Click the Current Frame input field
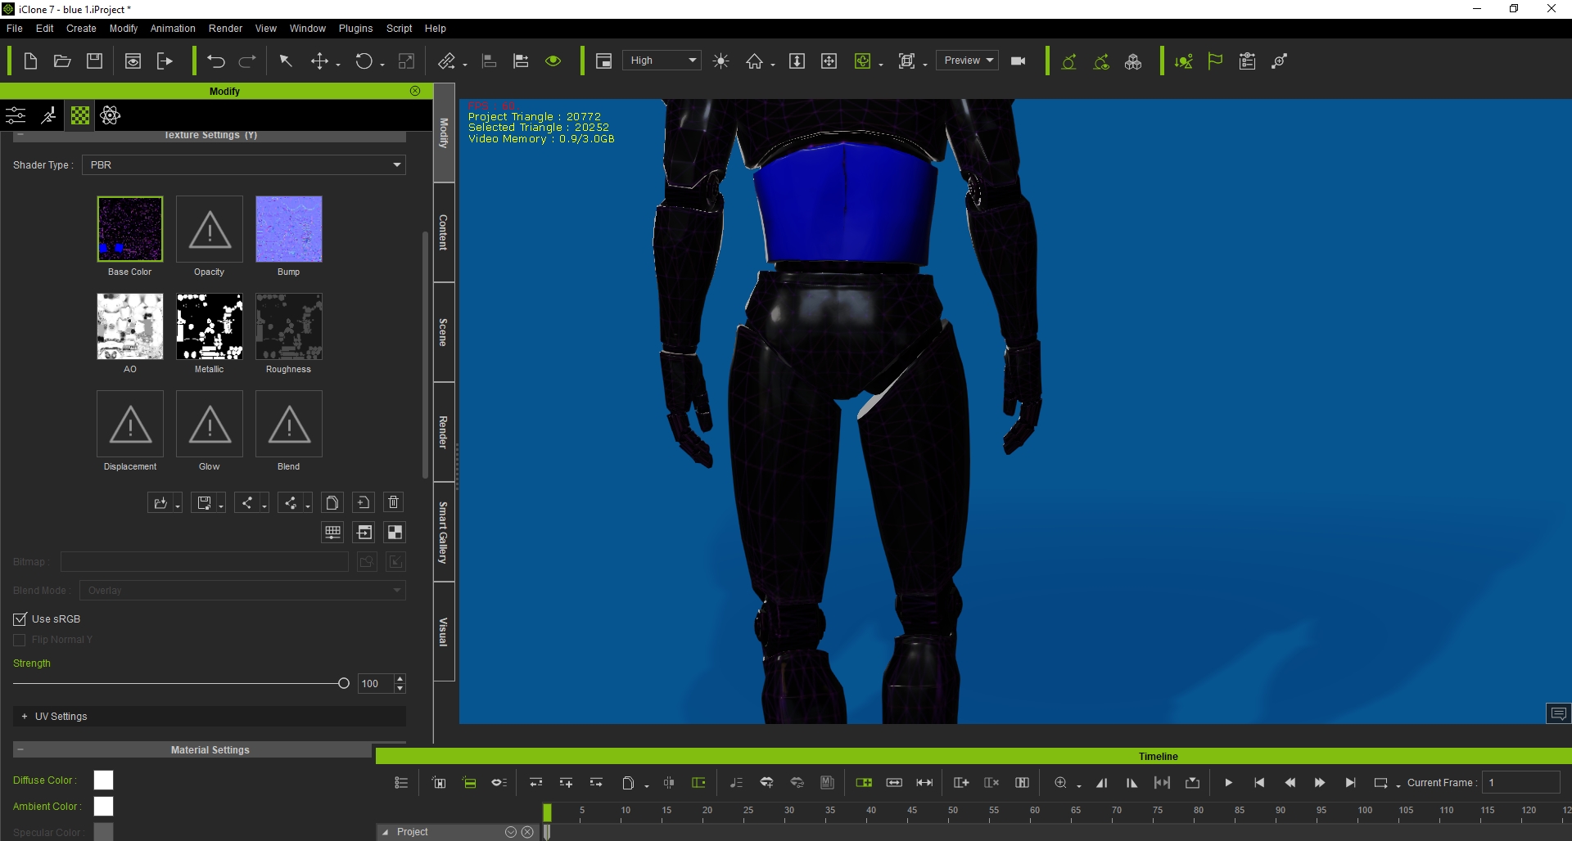This screenshot has width=1572, height=841. click(x=1522, y=783)
